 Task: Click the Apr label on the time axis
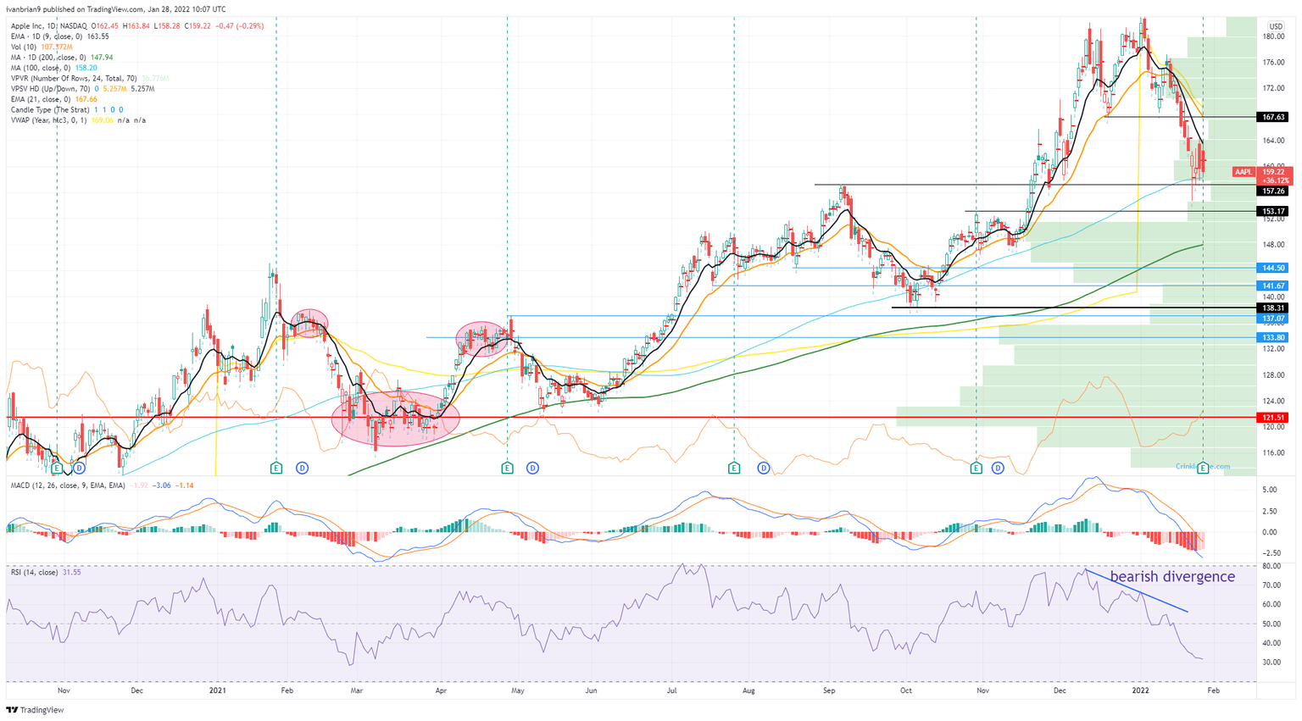(441, 690)
